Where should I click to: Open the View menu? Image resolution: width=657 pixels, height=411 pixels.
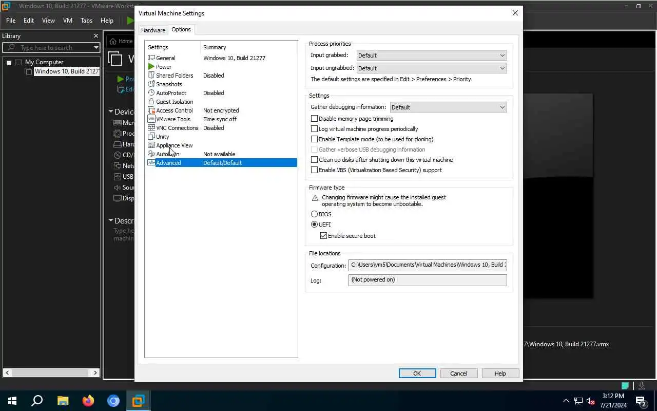[48, 21]
